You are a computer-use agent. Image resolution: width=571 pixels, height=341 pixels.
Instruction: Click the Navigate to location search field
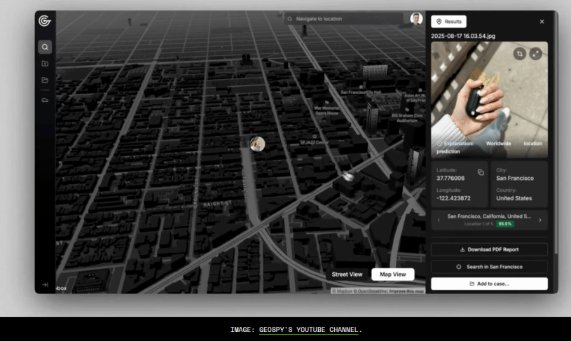click(347, 19)
